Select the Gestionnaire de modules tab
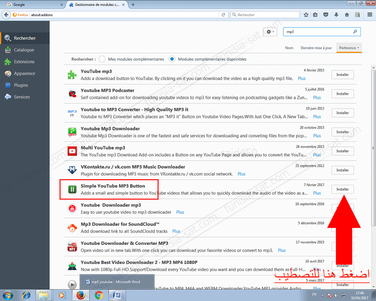 [97, 4]
